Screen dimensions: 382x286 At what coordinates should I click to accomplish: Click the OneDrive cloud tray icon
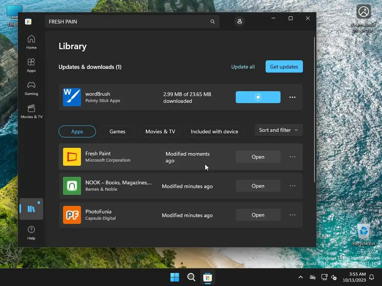pos(313,277)
